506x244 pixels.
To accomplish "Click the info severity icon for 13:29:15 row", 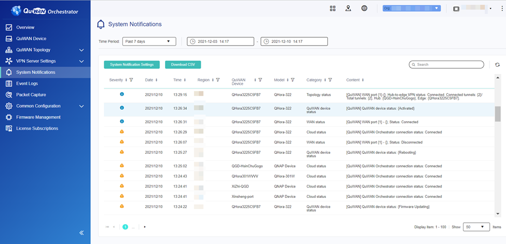I will [121, 94].
